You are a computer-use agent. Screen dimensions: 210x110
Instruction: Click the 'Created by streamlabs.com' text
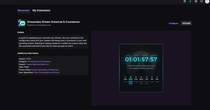coord(39,25)
